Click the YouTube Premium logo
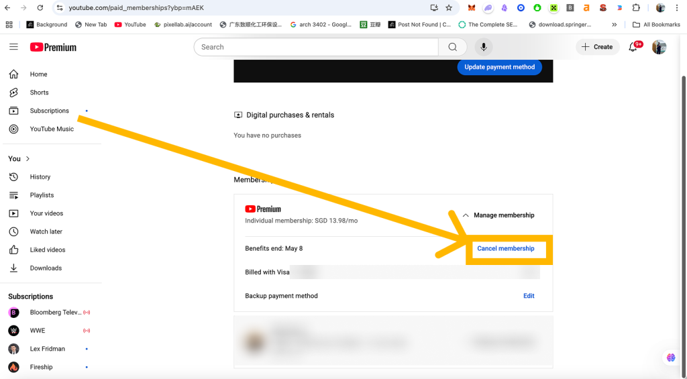This screenshot has width=687, height=379. [53, 47]
